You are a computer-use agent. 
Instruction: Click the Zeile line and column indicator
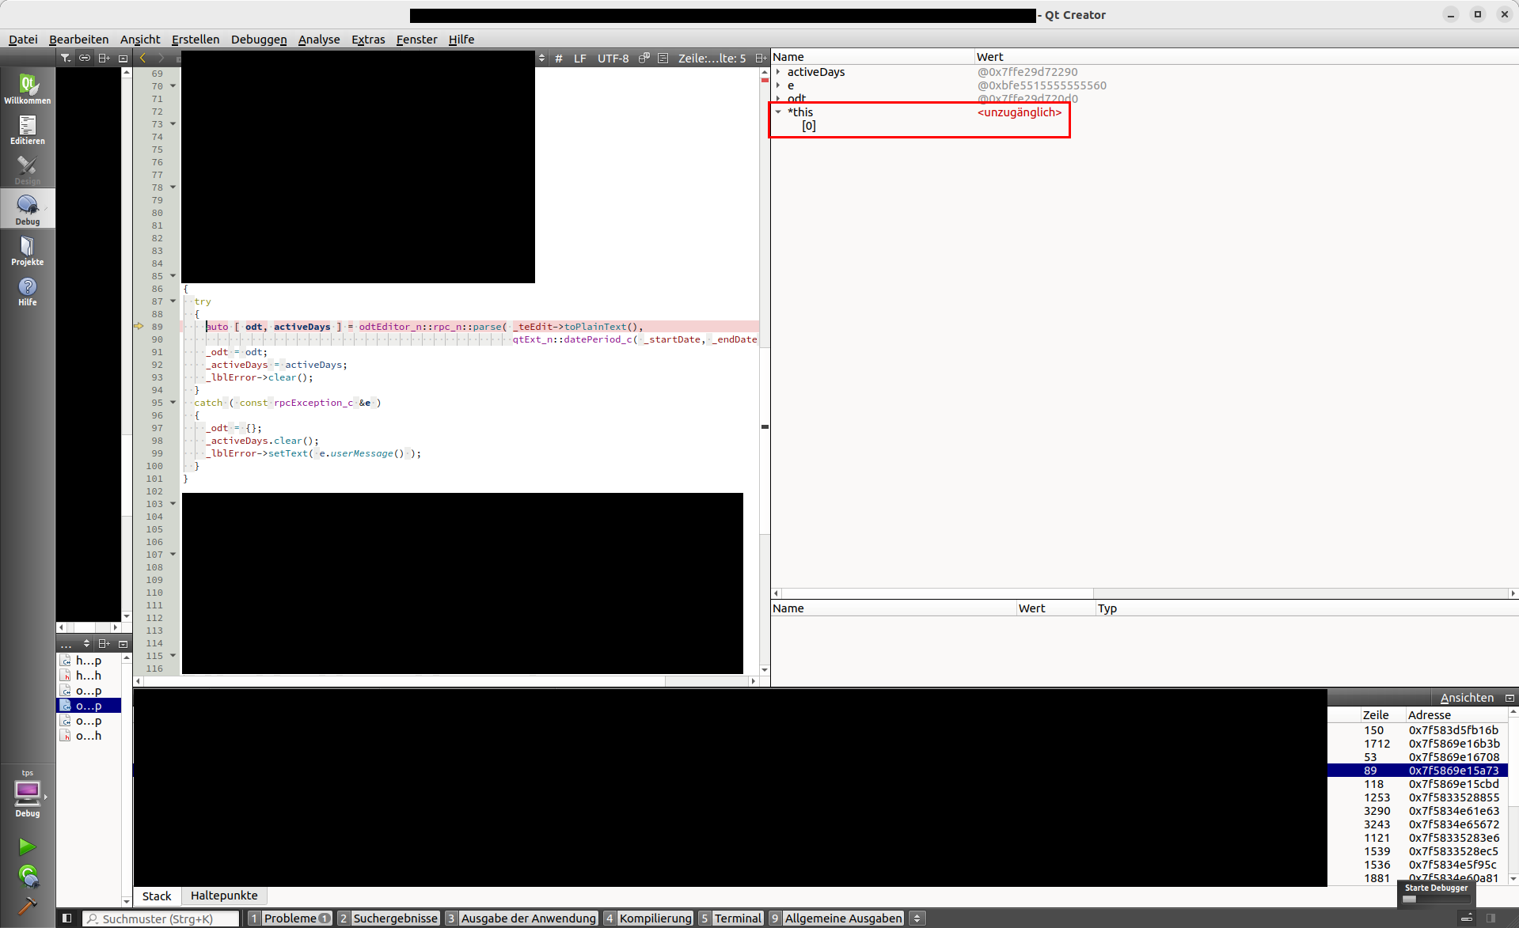pos(712,59)
